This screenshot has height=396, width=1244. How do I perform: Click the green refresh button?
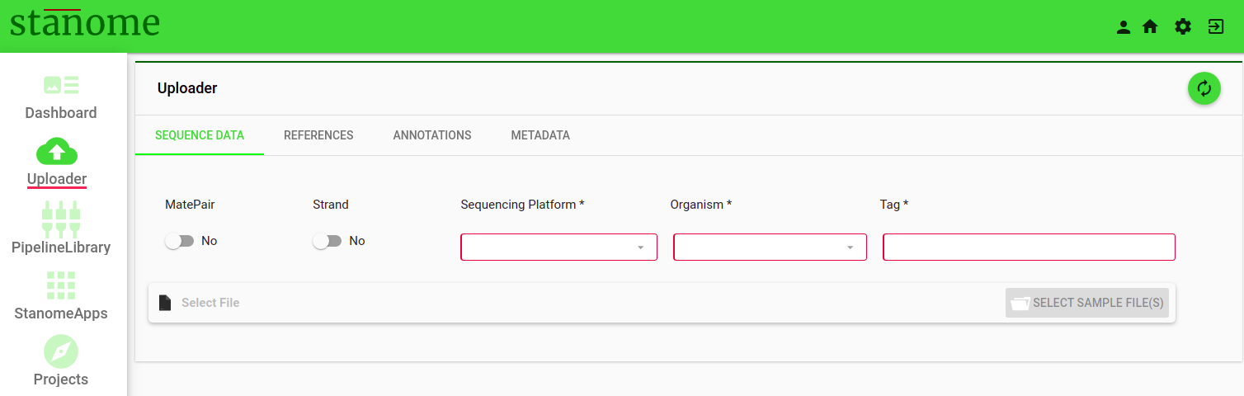1204,88
